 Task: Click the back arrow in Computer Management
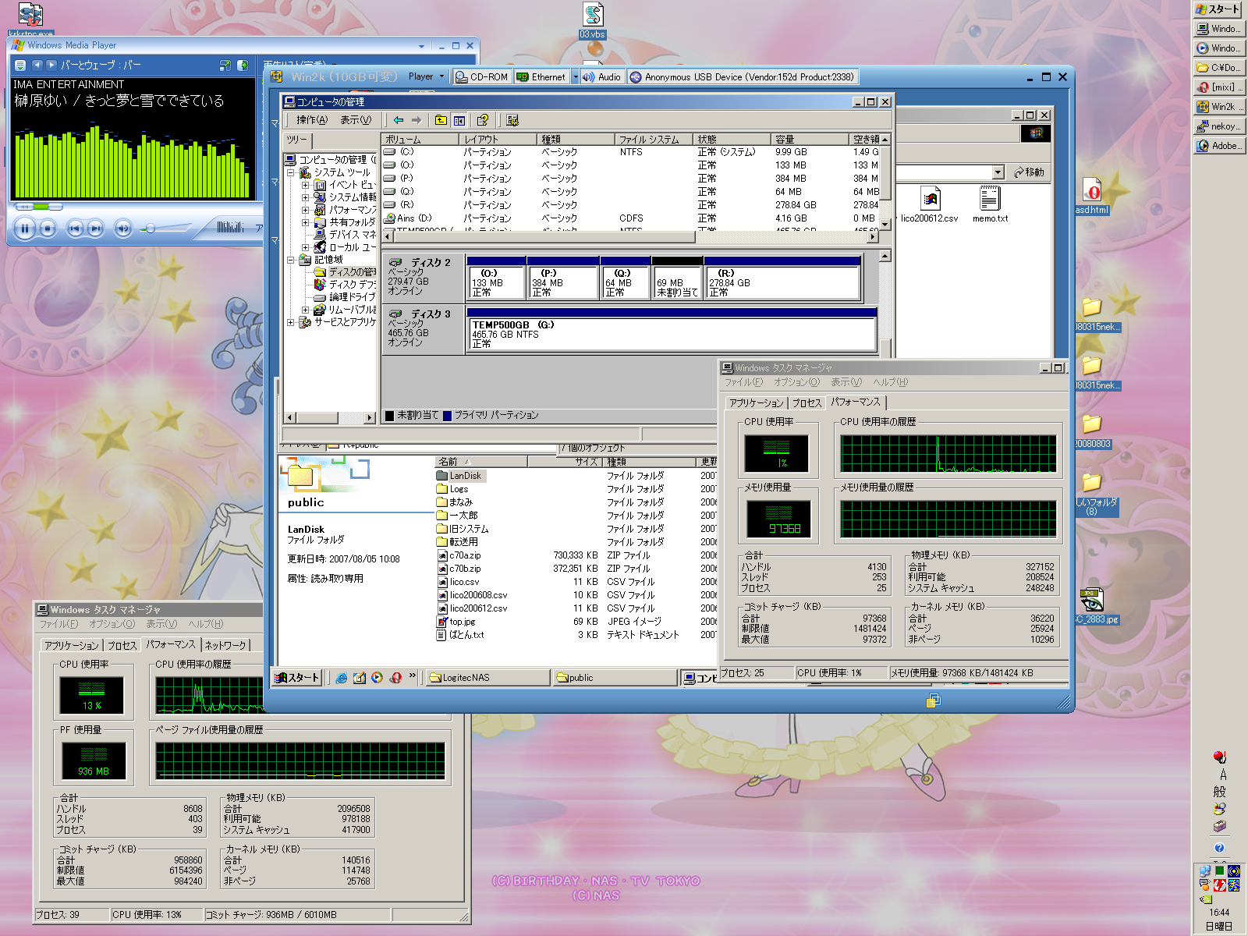point(399,120)
